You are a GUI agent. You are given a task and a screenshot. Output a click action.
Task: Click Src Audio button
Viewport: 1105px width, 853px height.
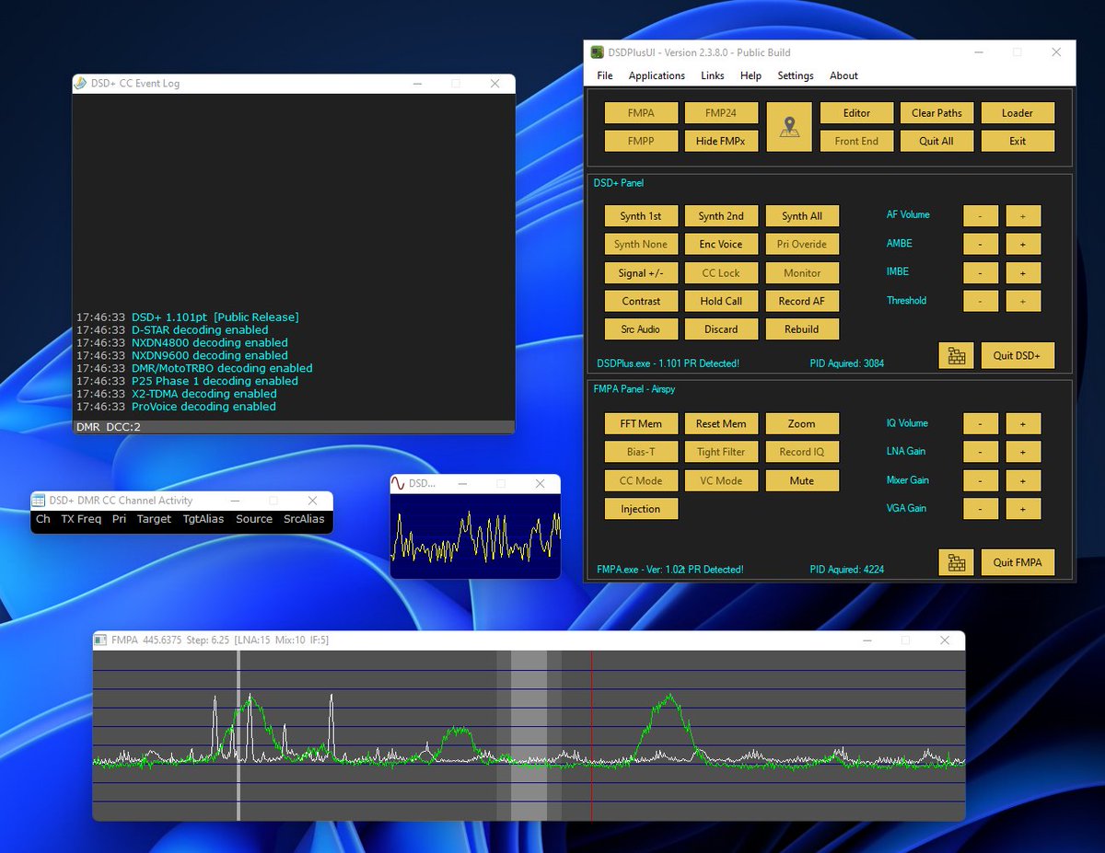[641, 329]
